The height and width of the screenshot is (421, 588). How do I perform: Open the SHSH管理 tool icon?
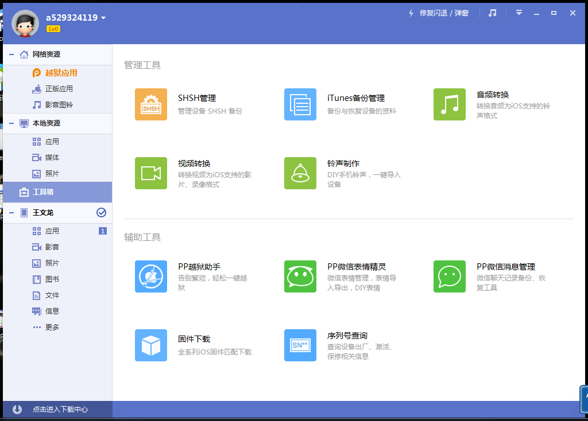point(151,104)
